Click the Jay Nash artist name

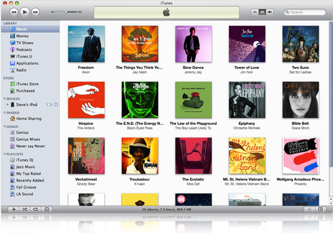click(x=140, y=72)
